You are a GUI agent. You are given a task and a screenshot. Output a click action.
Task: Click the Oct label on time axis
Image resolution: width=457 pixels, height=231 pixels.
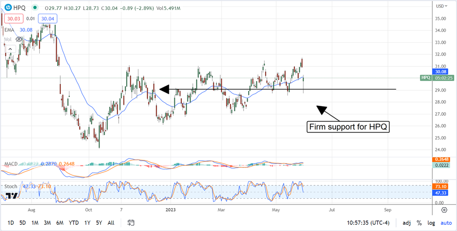pos(89,210)
